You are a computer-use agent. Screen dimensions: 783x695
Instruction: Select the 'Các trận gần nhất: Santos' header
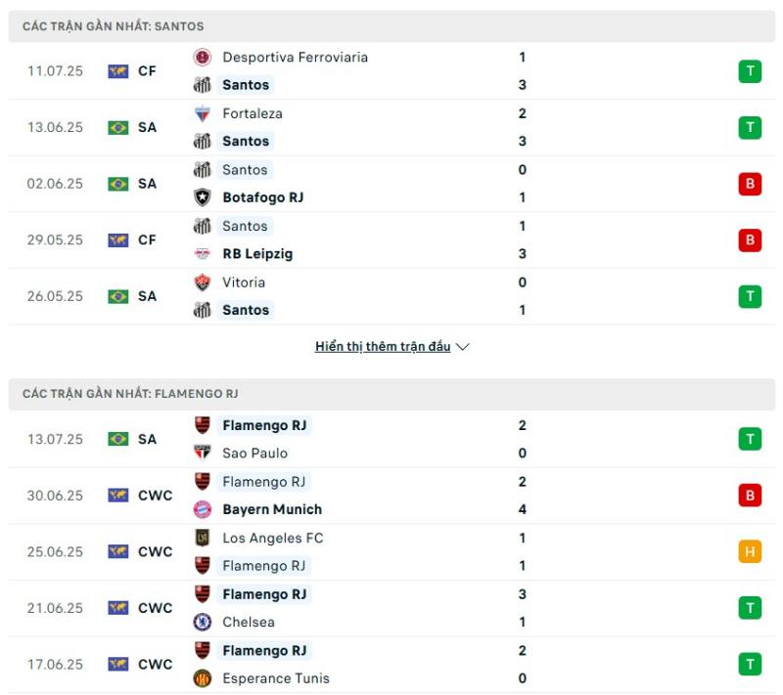coord(391,26)
